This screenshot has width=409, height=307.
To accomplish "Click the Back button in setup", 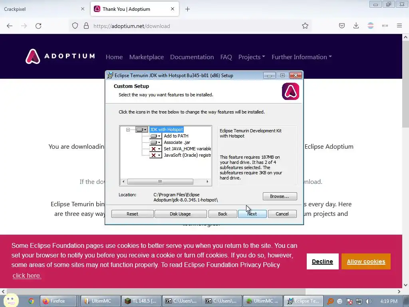I will pos(222,214).
